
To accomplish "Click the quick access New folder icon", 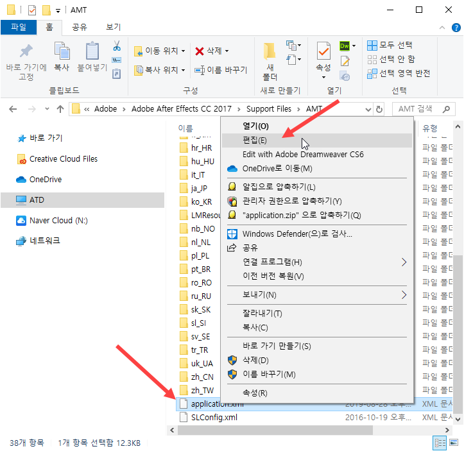I will point(46,10).
